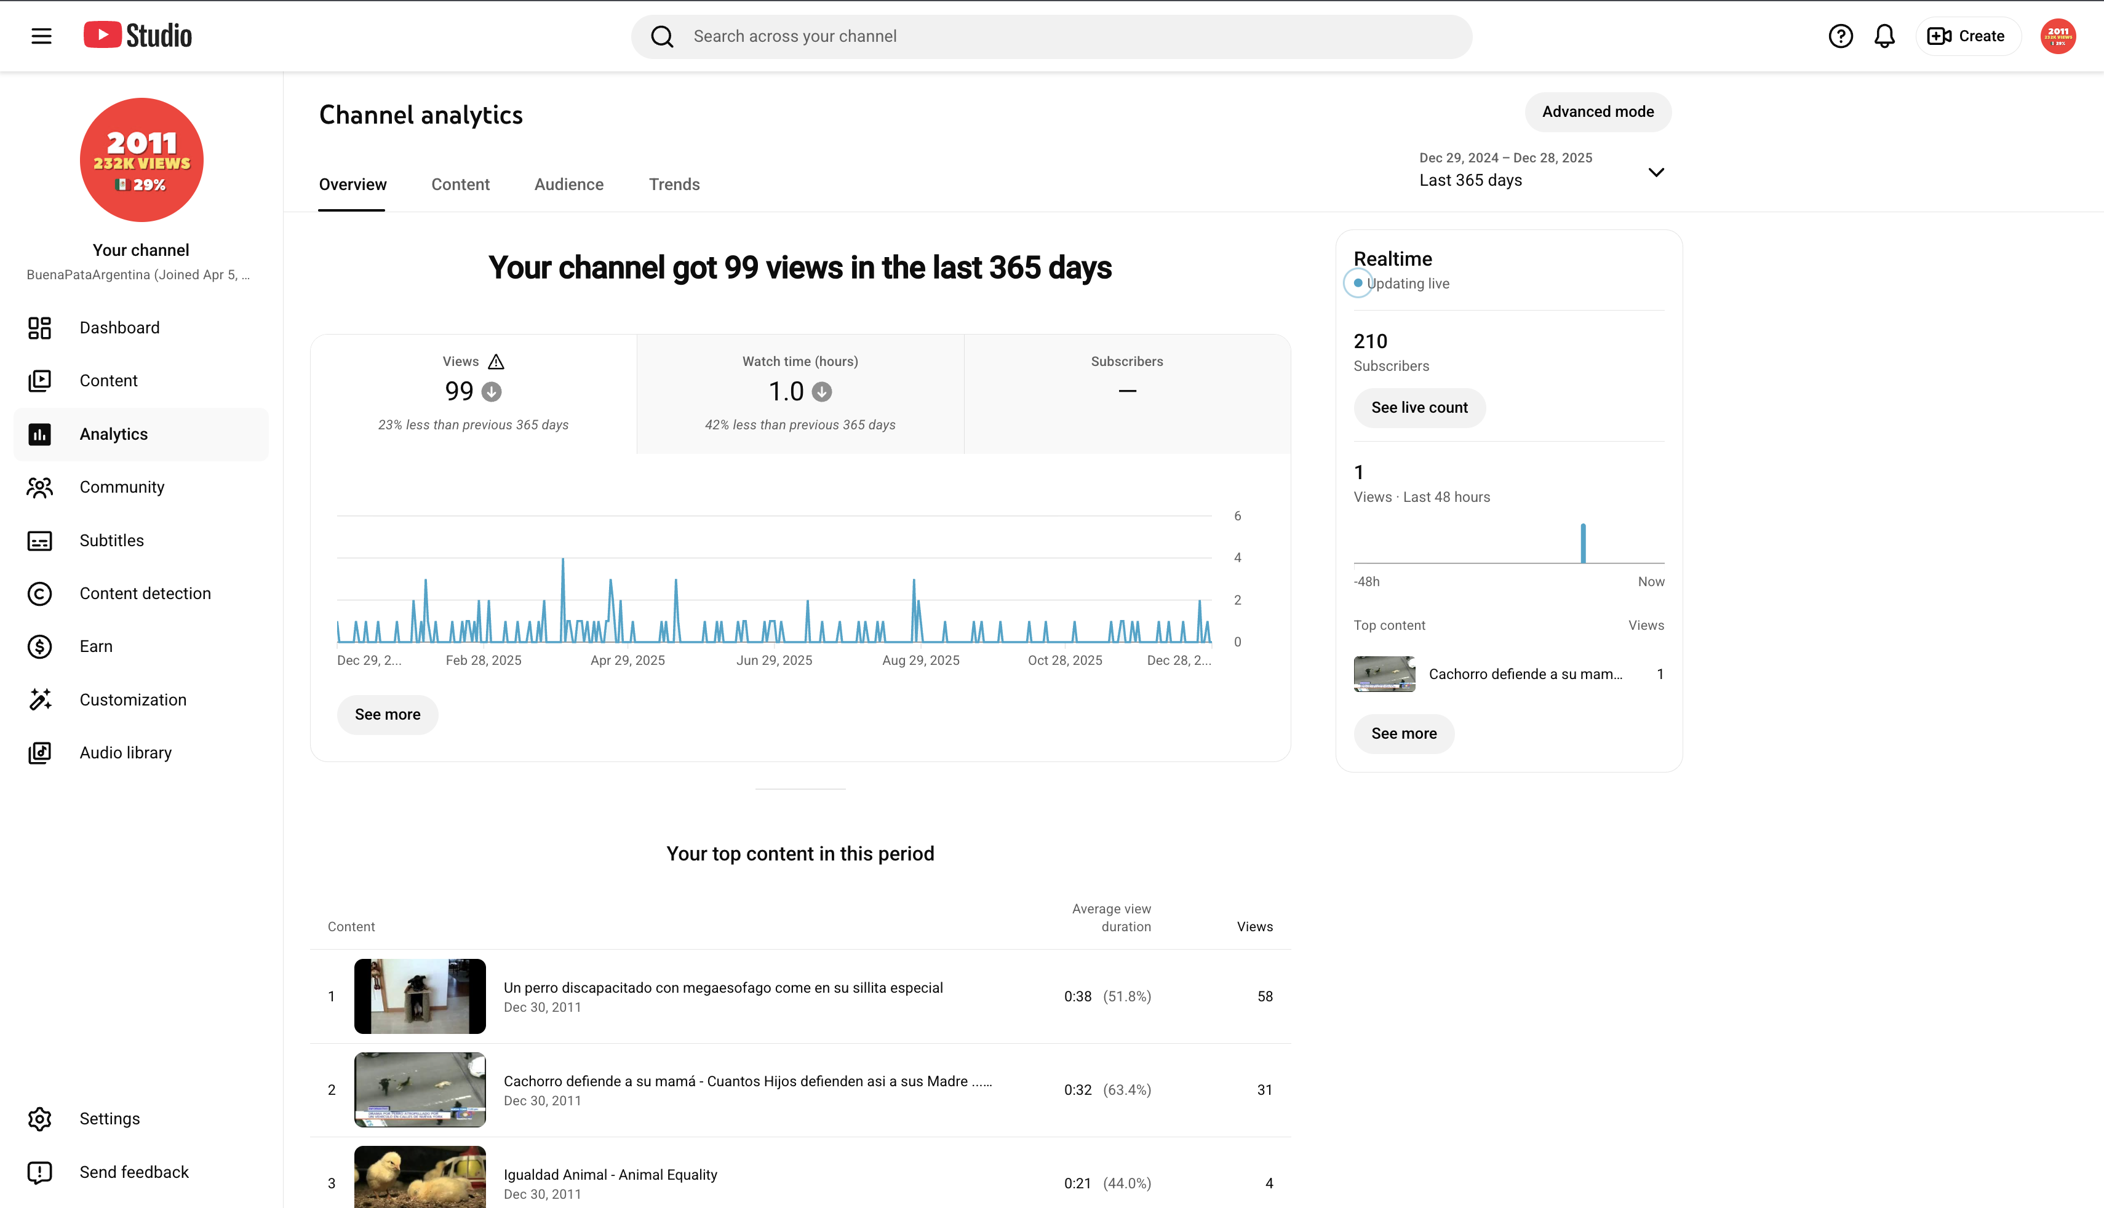Viewport: 2104px width, 1208px height.
Task: Click the Content detection copyright icon
Action: coord(40,593)
